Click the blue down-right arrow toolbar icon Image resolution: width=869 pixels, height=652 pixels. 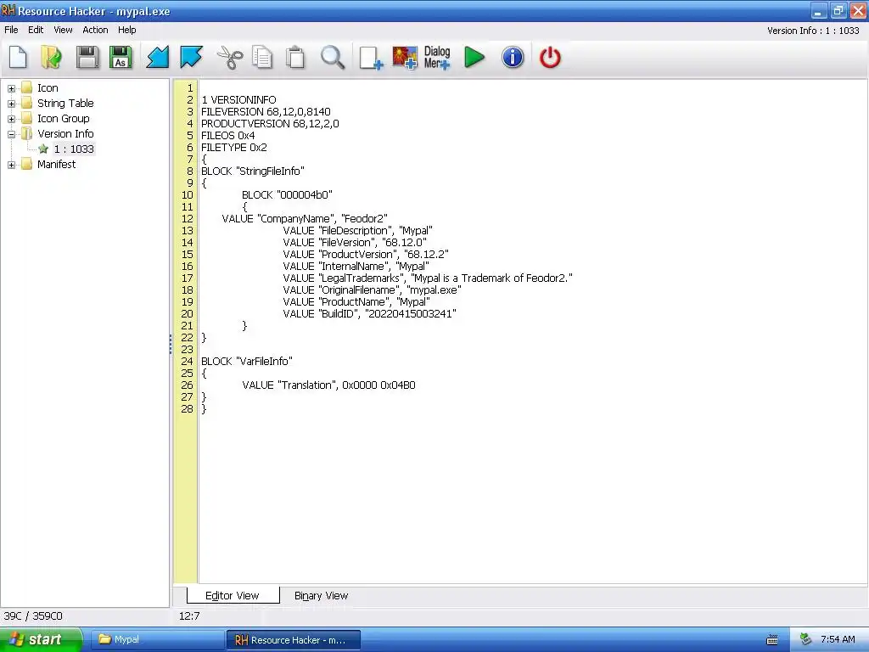(x=191, y=57)
